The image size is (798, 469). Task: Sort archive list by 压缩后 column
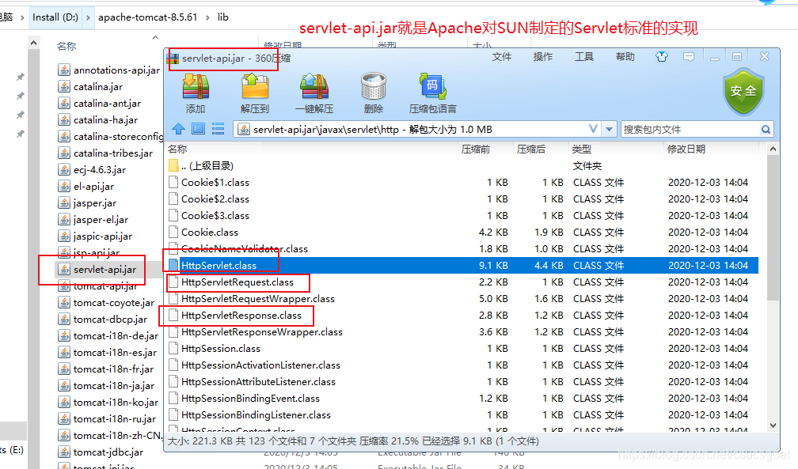coord(530,149)
